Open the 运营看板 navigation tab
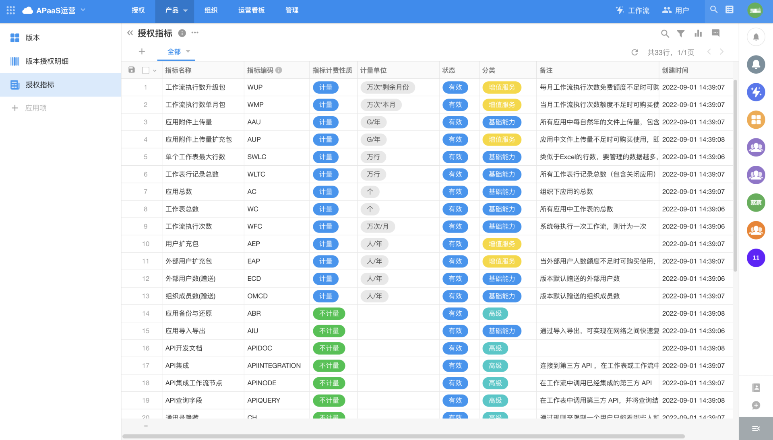The height and width of the screenshot is (440, 773). pos(251,10)
